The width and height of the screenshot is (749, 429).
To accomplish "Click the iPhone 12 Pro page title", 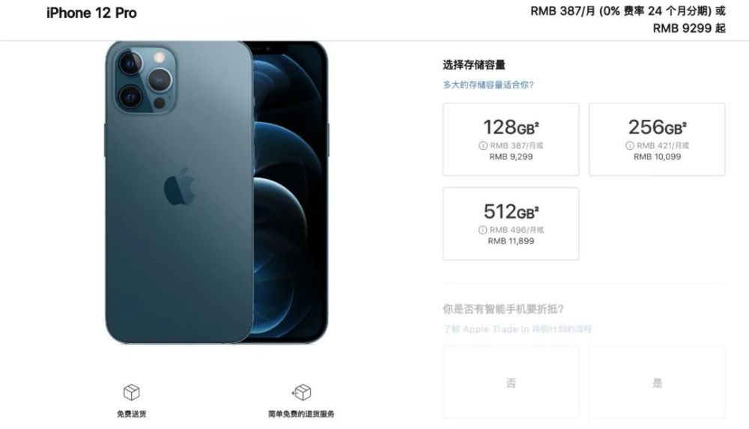I will tap(91, 13).
